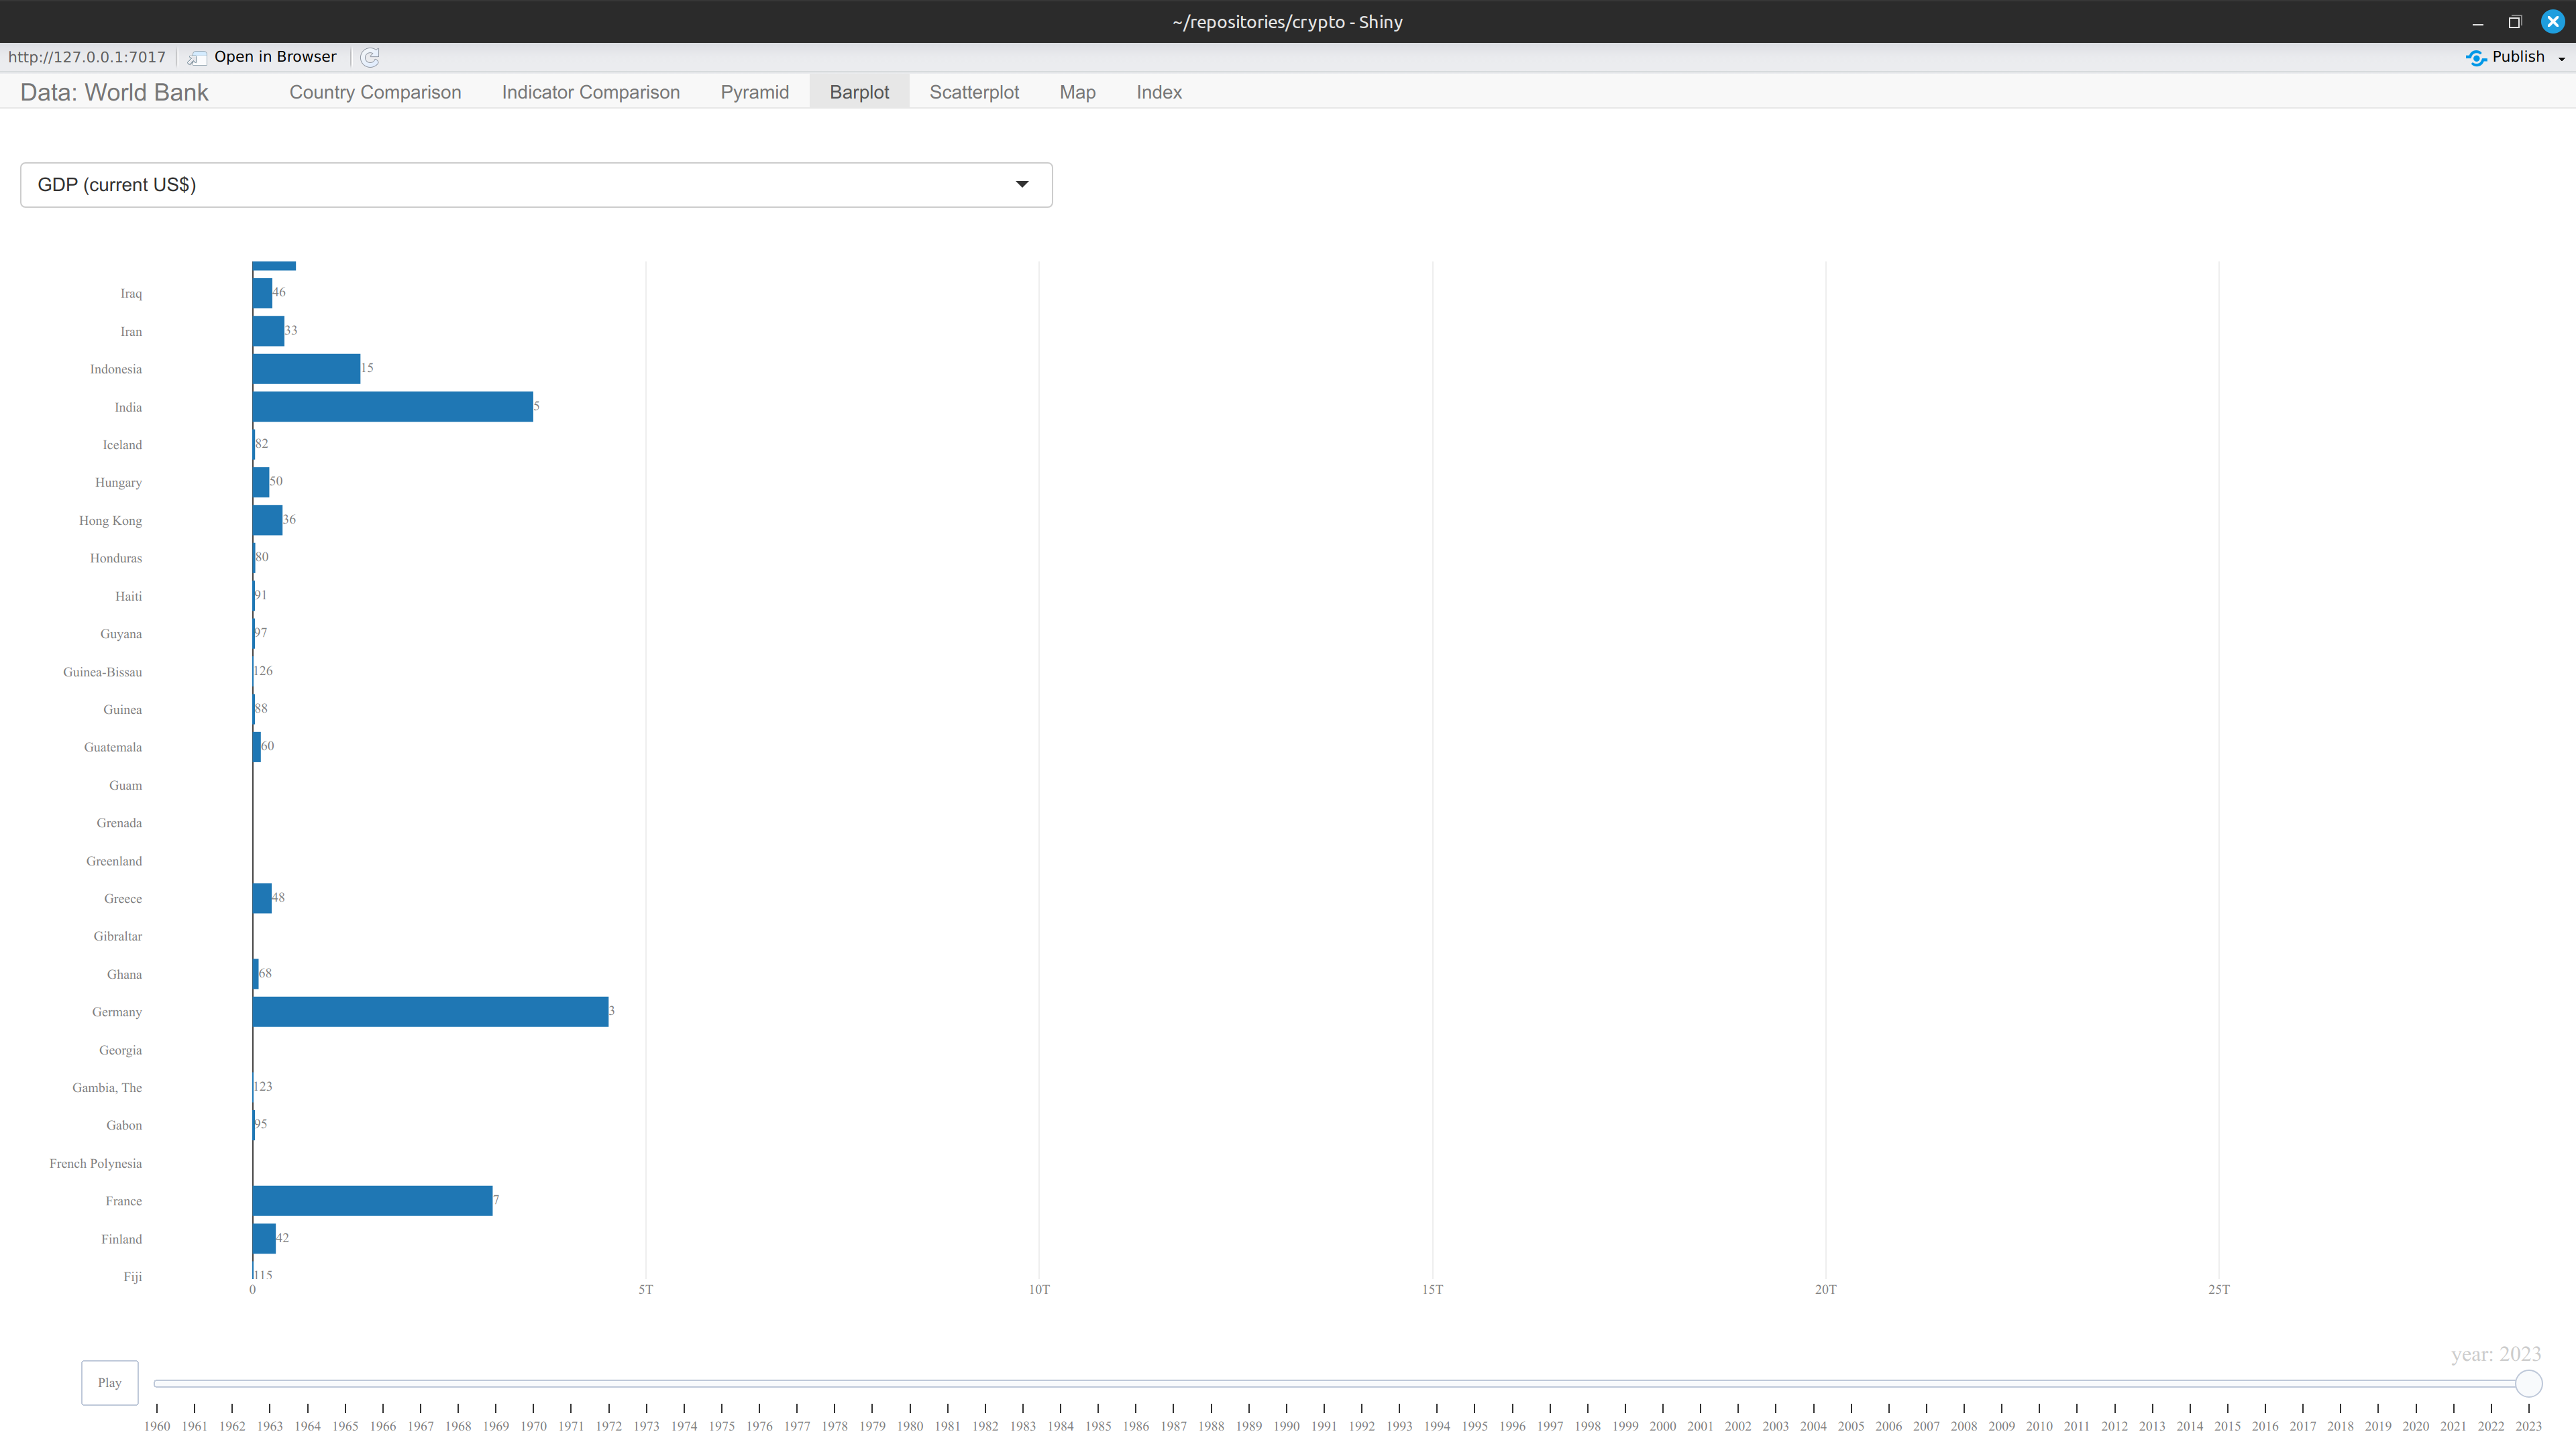This screenshot has width=2576, height=1448.
Task: Click the Play animation button
Action: (110, 1382)
